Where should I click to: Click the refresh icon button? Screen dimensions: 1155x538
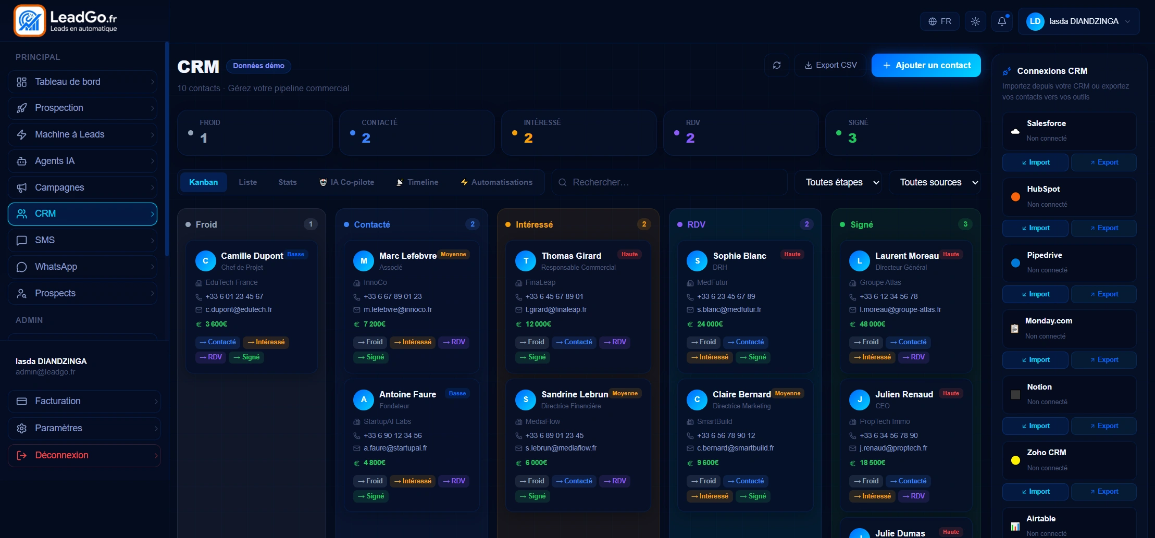point(777,65)
